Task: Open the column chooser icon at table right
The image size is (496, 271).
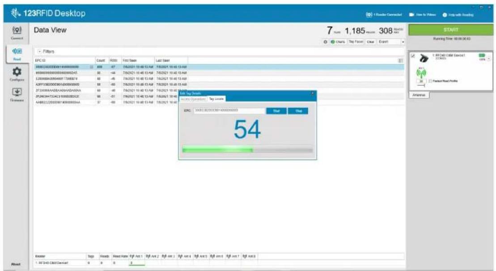Action: point(400,60)
